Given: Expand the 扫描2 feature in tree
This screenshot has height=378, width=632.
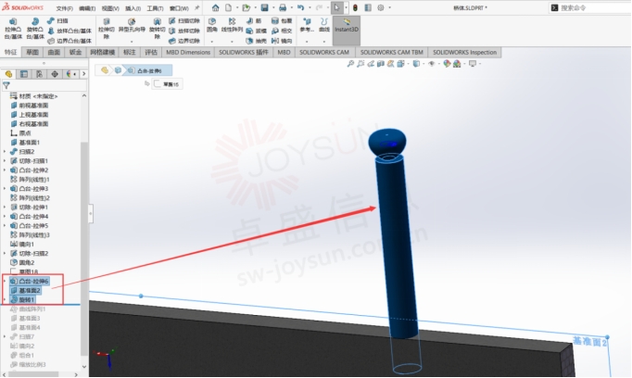Looking at the screenshot, I should coord(5,152).
